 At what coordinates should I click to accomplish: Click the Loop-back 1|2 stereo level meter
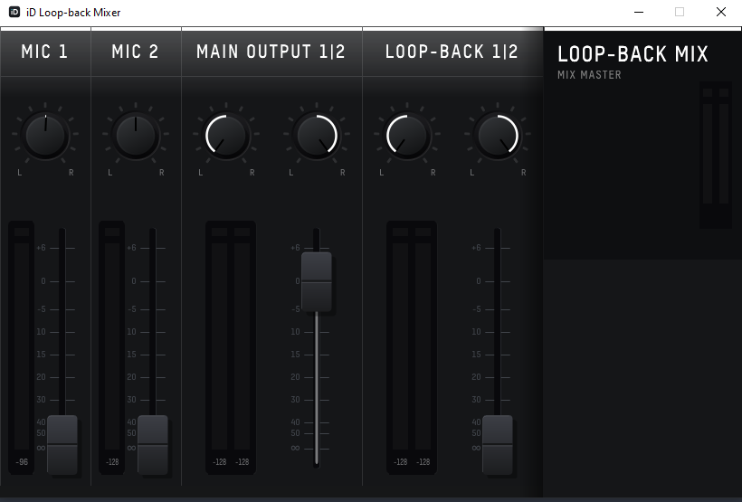(412, 347)
